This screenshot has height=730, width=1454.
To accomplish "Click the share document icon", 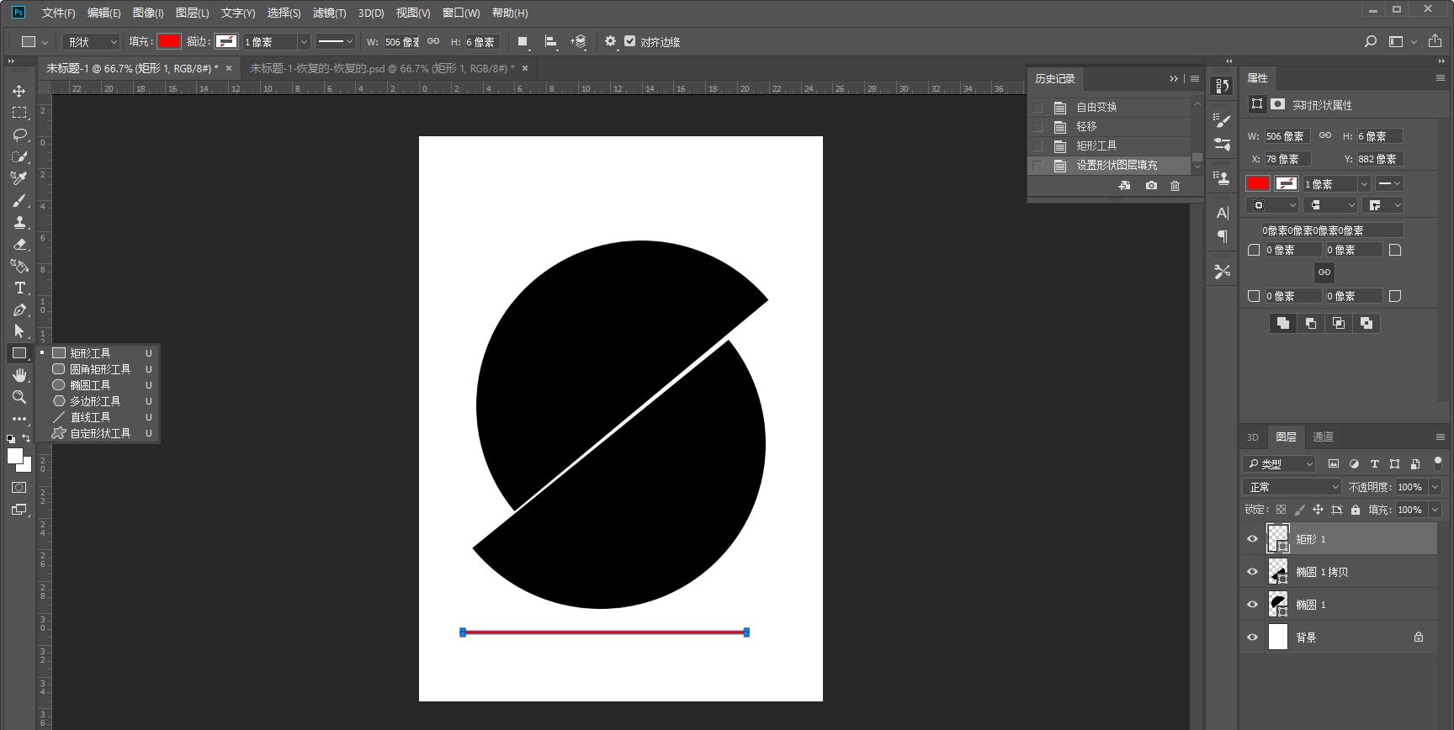I will pyautogui.click(x=1435, y=41).
